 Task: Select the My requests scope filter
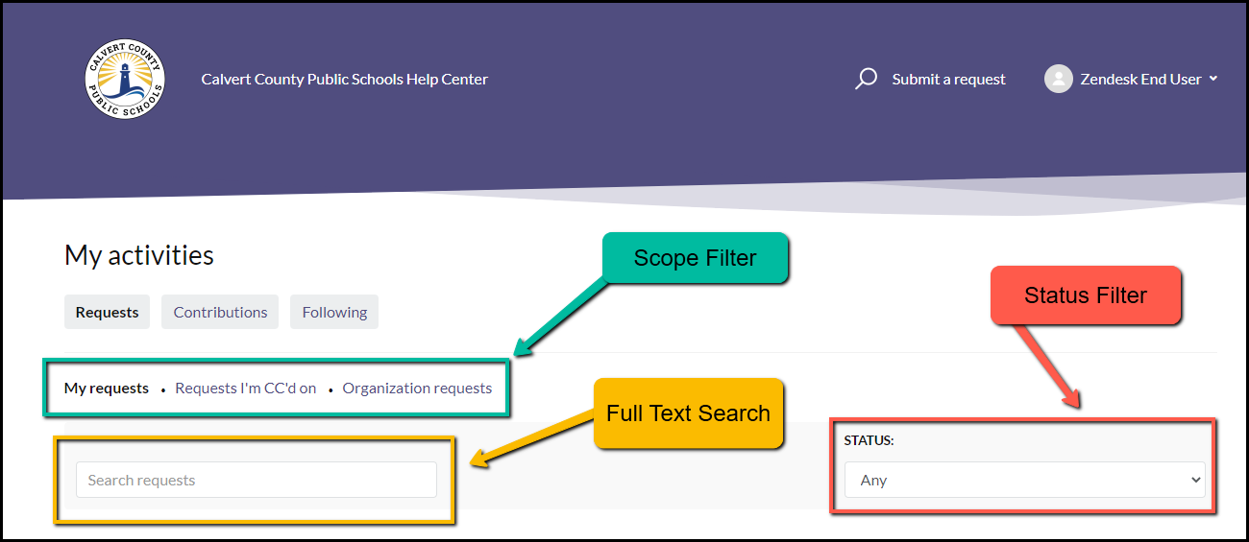tap(107, 389)
